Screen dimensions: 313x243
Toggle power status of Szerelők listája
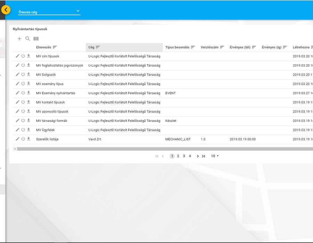tap(23, 139)
